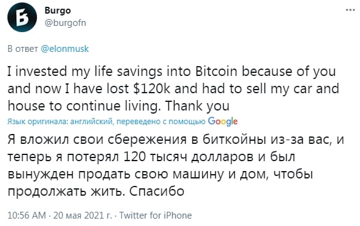Click 'Язык оригинала: английский' label
360x226 pixels.
(60, 122)
